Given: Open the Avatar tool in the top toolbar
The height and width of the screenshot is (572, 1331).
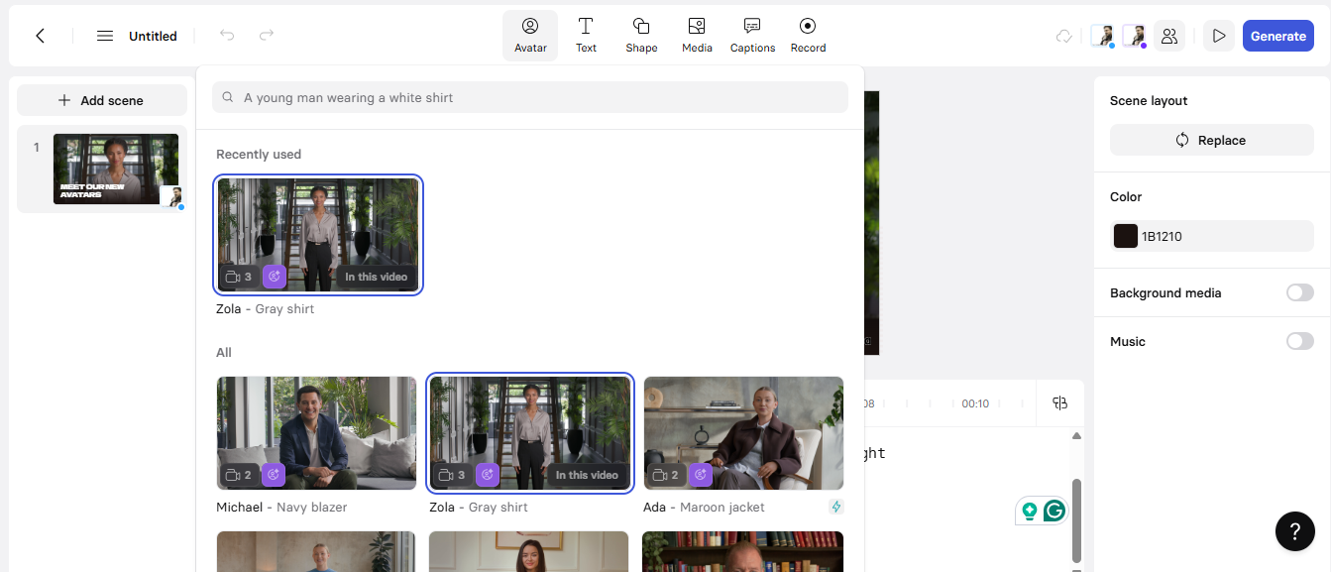Looking at the screenshot, I should pos(530,36).
